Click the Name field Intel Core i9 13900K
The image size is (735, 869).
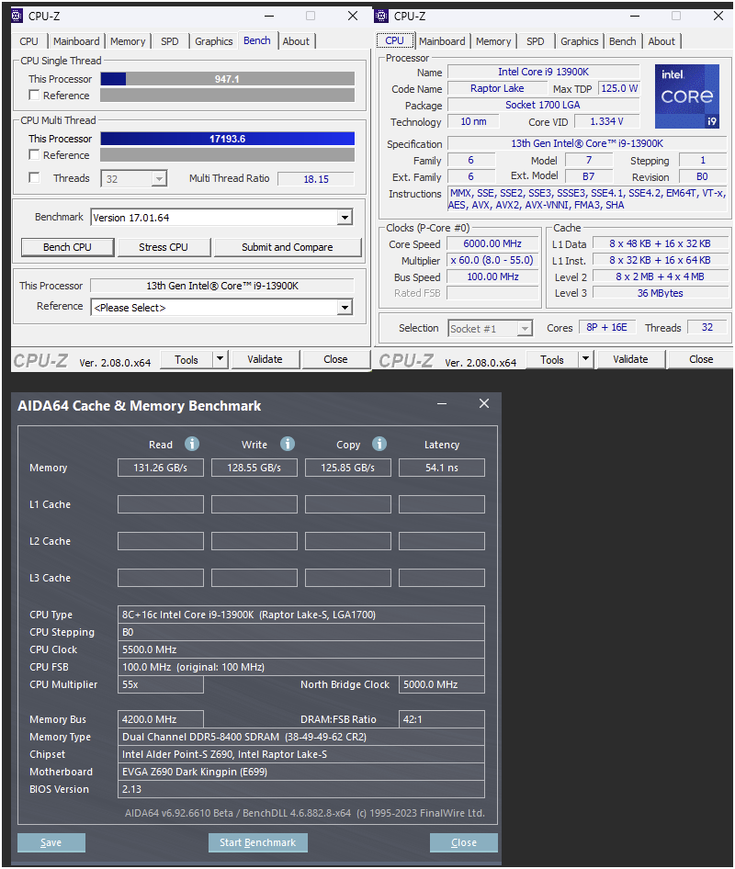543,72
